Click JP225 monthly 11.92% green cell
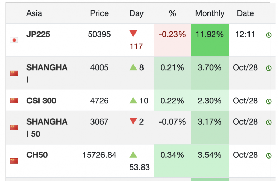This screenshot has height=181, width=278. 210,40
